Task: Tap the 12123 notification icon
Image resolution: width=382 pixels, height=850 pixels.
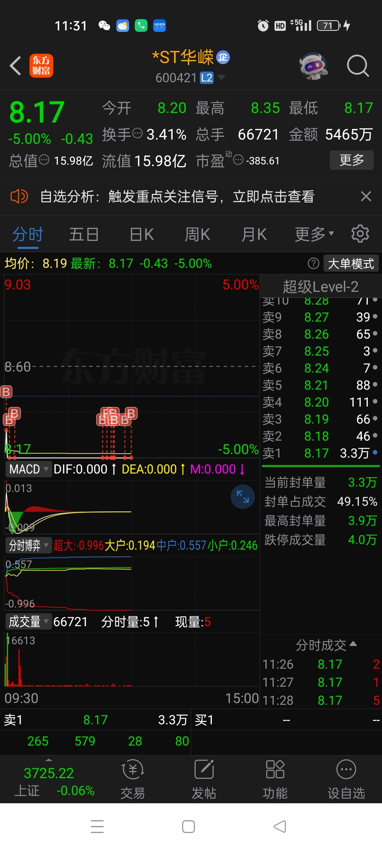Action: point(160,25)
